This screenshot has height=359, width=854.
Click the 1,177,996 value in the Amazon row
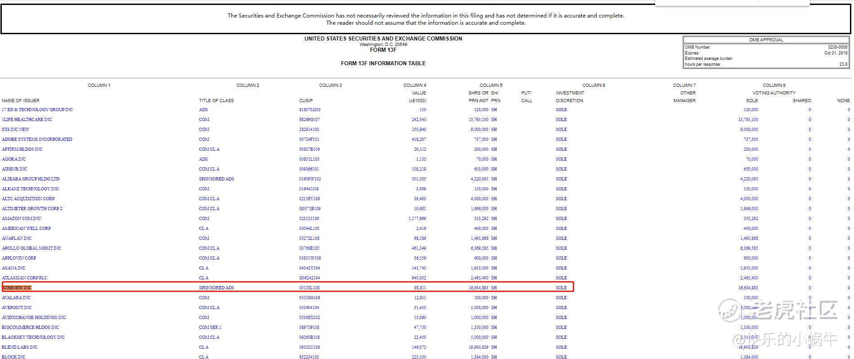point(417,219)
